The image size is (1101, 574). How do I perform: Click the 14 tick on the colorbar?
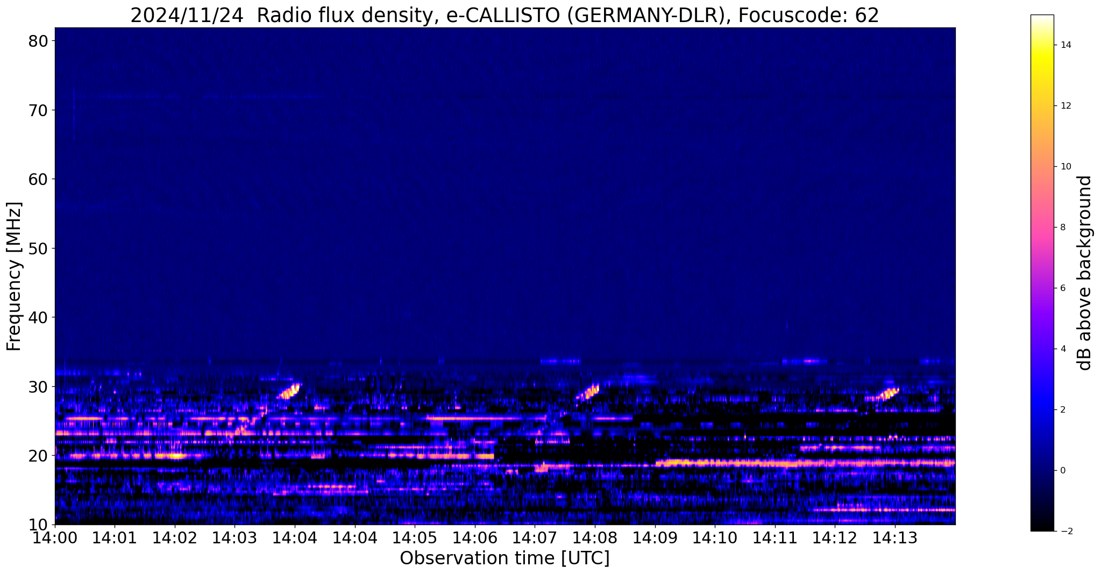click(x=1066, y=45)
